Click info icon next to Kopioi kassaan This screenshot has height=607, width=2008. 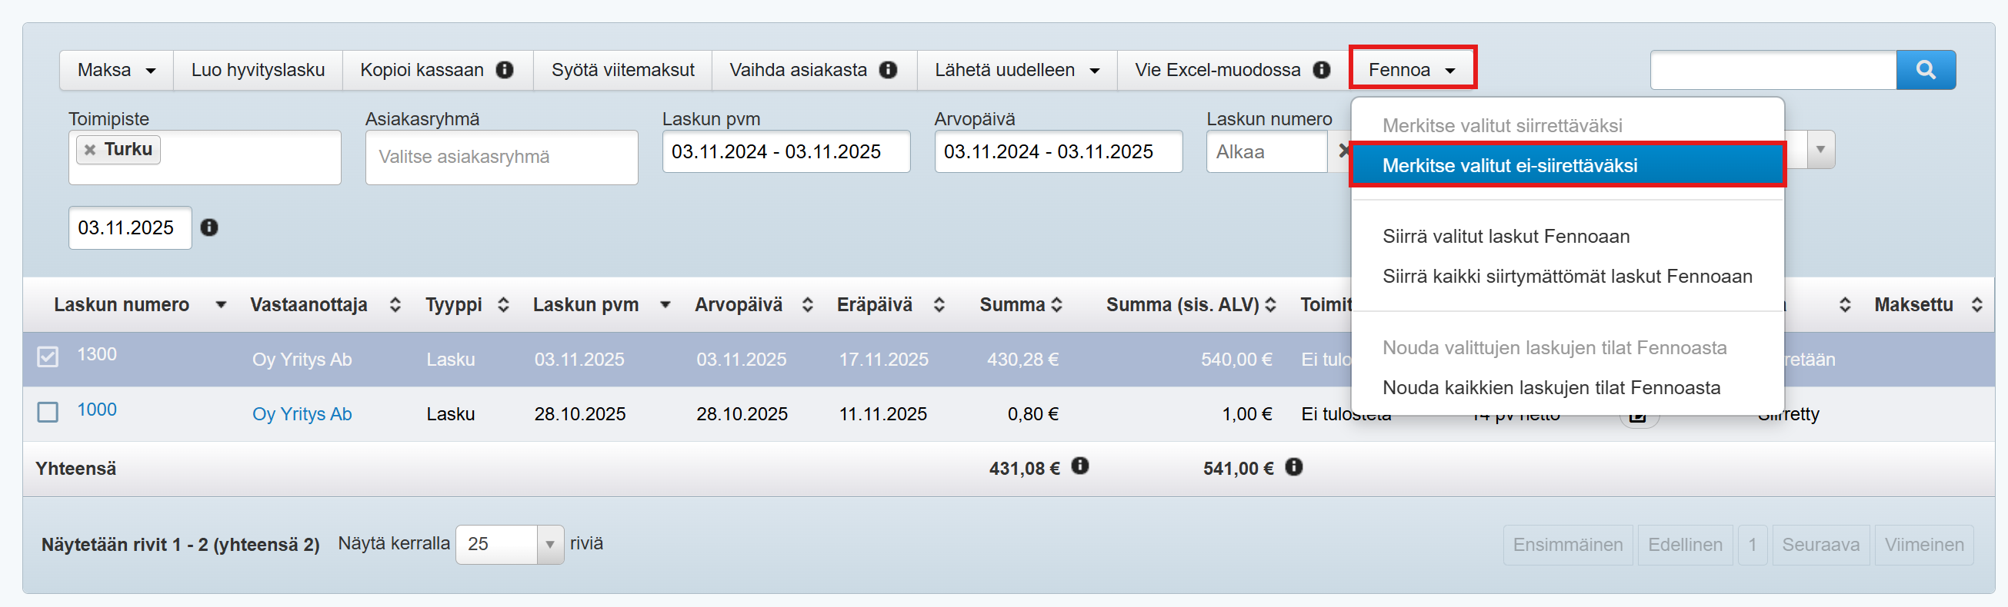[505, 70]
